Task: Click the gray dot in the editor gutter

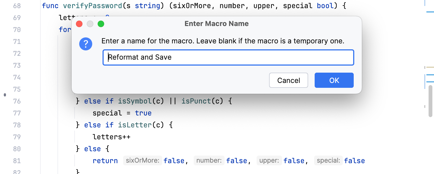Action: pos(5,95)
